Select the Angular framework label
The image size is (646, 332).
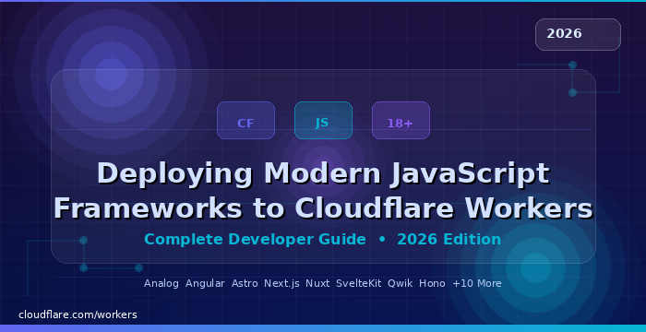pyautogui.click(x=205, y=283)
